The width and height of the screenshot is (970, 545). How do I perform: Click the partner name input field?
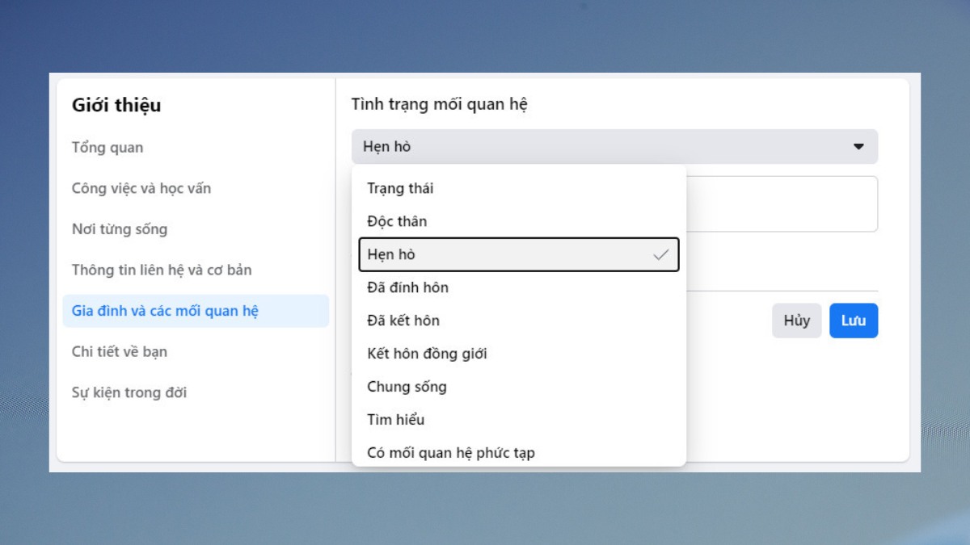(780, 203)
